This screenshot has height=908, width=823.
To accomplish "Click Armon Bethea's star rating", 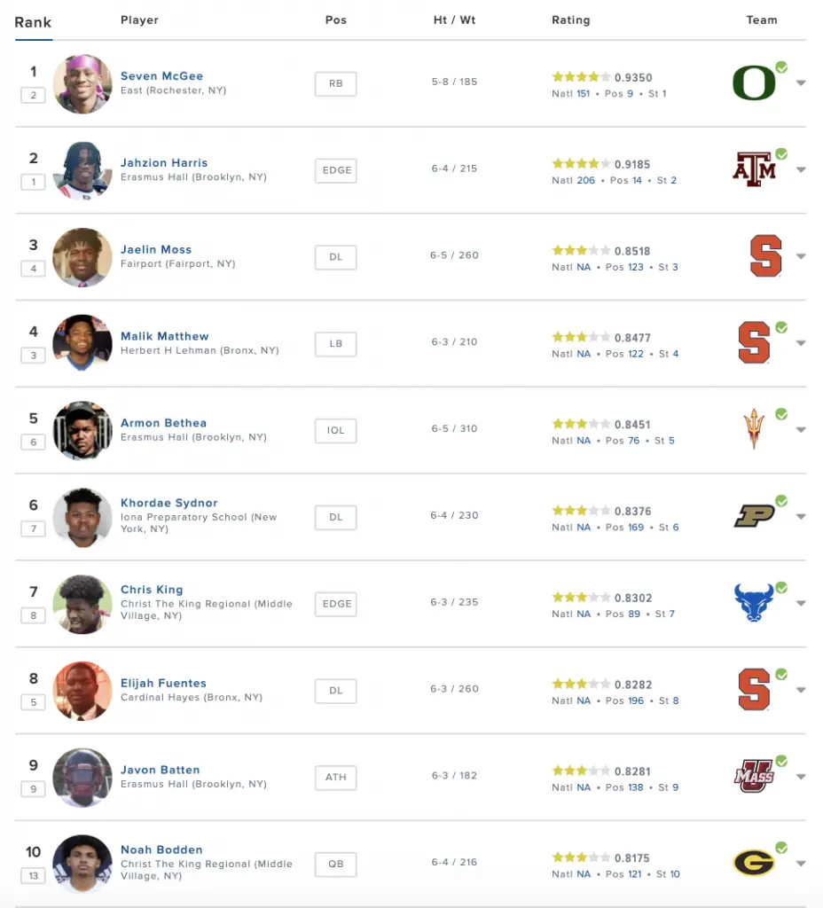I will pos(581,424).
